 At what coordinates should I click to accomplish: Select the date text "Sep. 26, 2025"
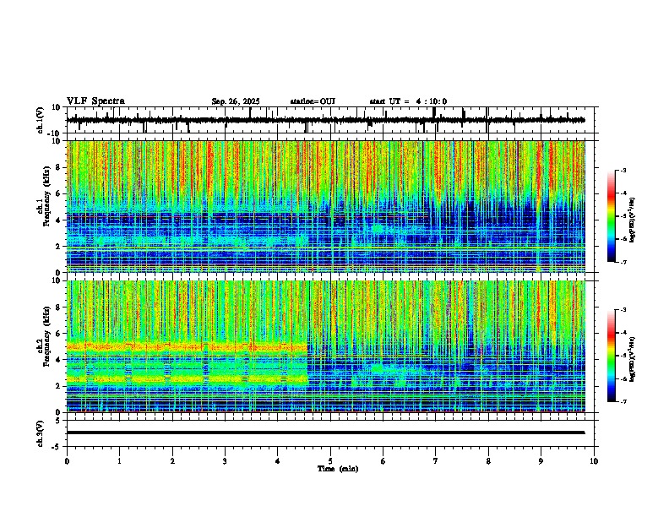(236, 101)
